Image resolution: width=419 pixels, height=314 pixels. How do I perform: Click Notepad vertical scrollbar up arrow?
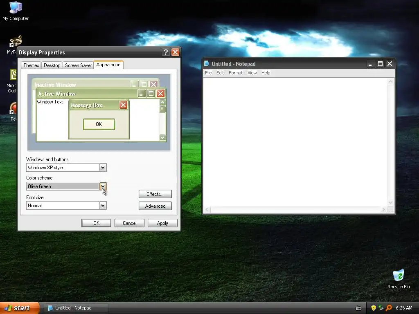[x=390, y=82]
